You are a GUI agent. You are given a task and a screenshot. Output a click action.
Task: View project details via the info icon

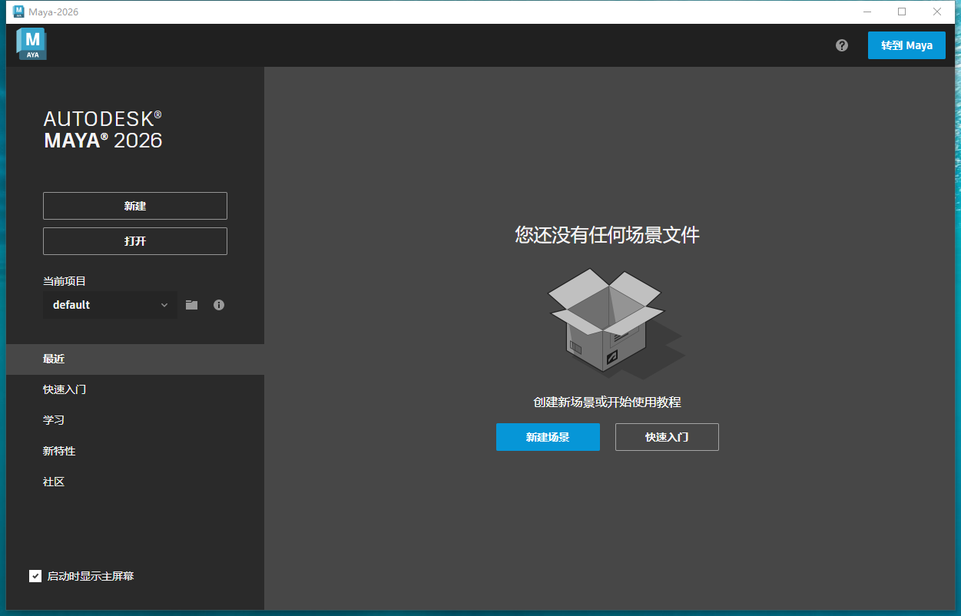219,305
